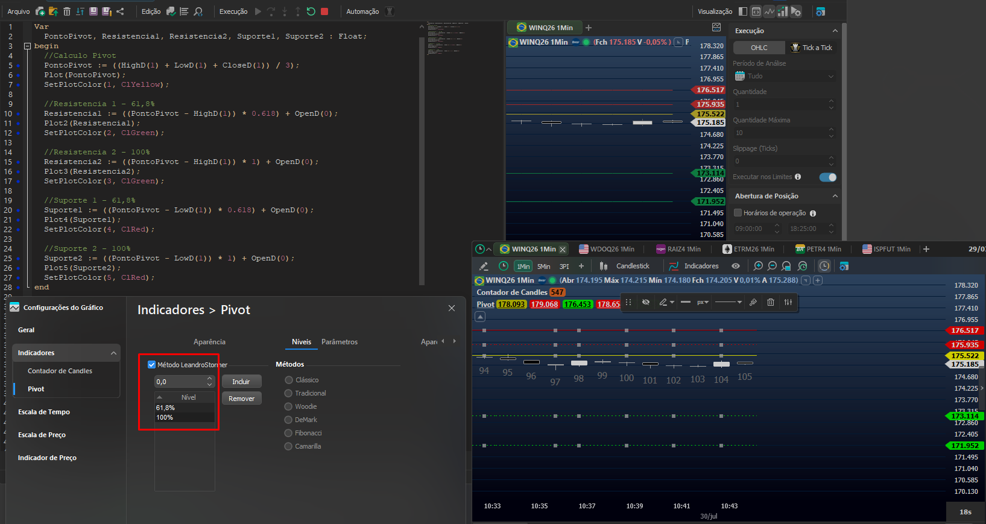Open the Automação chess rook icon
Viewport: 986px width, 524px height.
click(390, 11)
